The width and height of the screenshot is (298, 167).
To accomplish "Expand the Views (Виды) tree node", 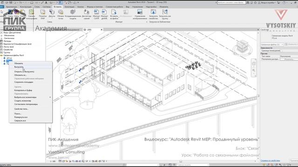I will [x=1, y=32].
